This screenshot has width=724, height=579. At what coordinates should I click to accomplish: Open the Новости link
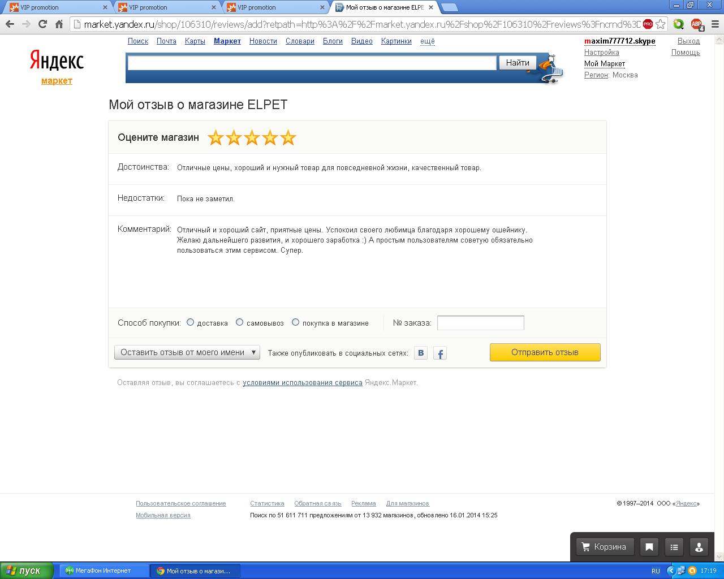pos(263,41)
